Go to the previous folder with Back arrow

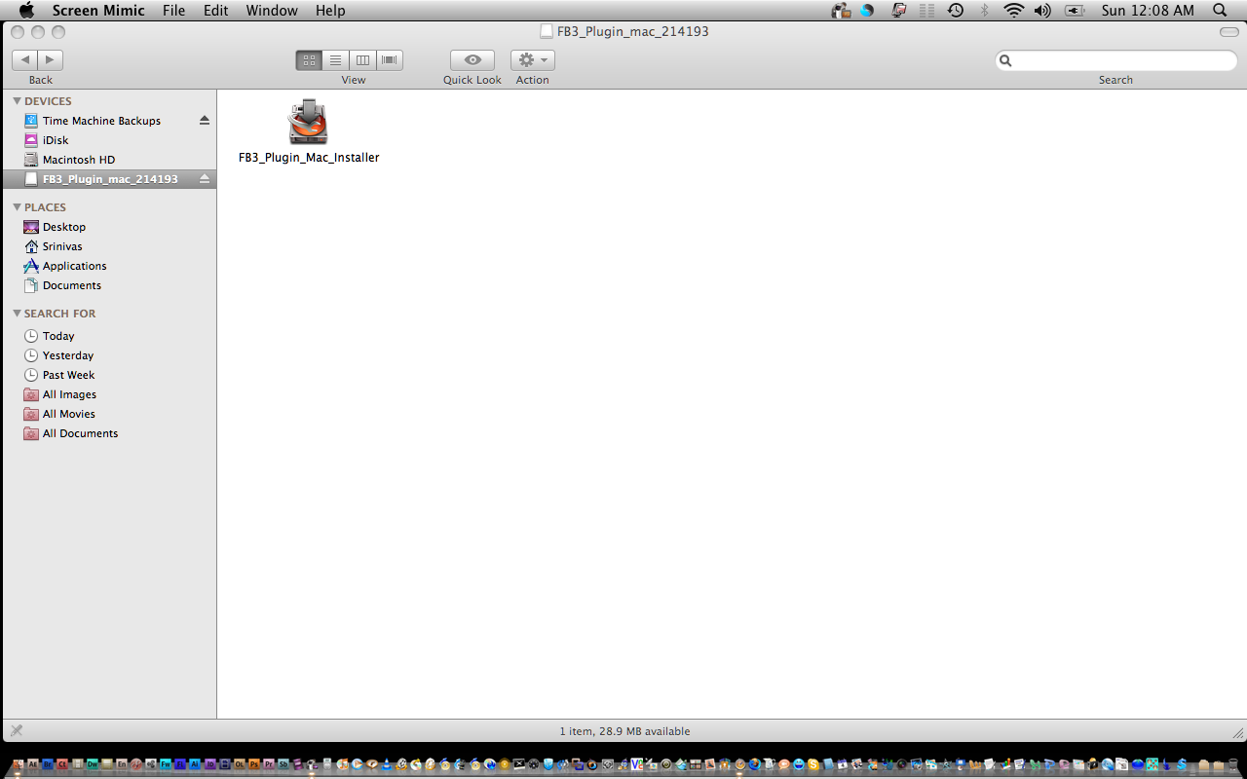(25, 59)
